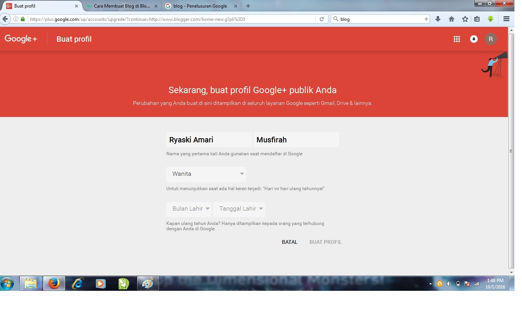522x309 pixels.
Task: Click the BUAT PROFIL button
Action: pos(326,242)
